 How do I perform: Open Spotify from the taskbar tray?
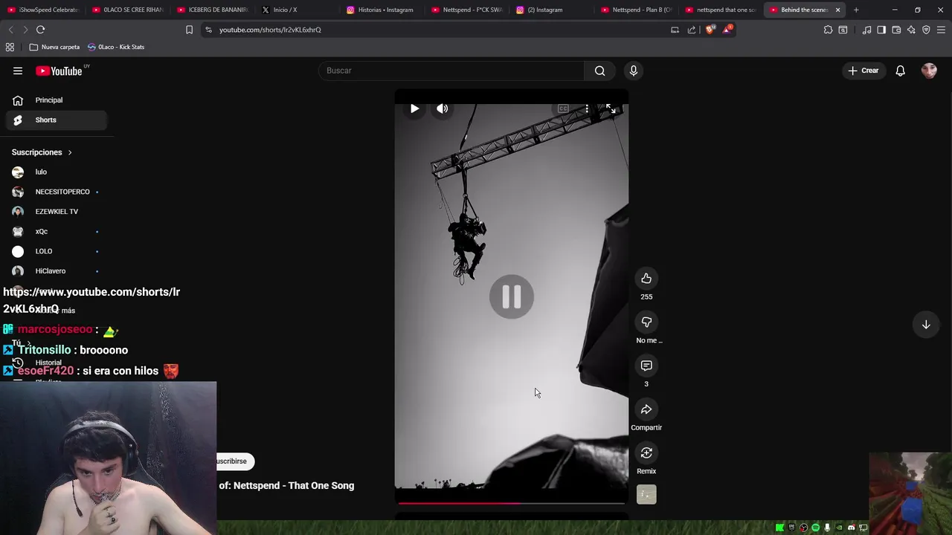coord(815,528)
